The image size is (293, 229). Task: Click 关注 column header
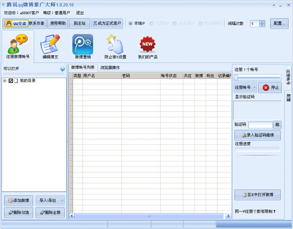point(189,75)
